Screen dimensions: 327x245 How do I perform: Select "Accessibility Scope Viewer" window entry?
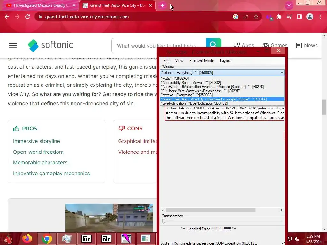click(x=222, y=83)
